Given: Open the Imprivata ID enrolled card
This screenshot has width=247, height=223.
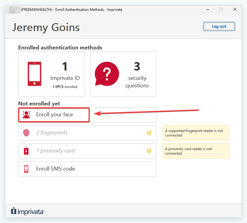Looking at the screenshot, I should (51, 74).
